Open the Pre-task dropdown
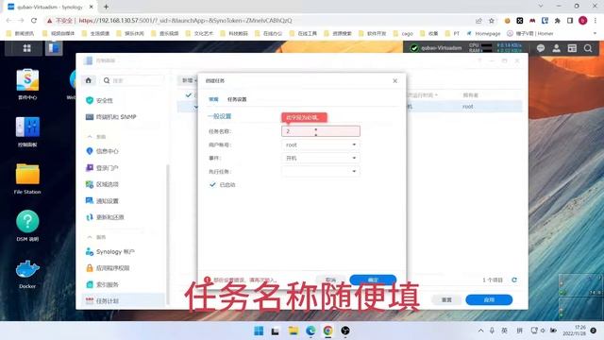 (x=321, y=171)
